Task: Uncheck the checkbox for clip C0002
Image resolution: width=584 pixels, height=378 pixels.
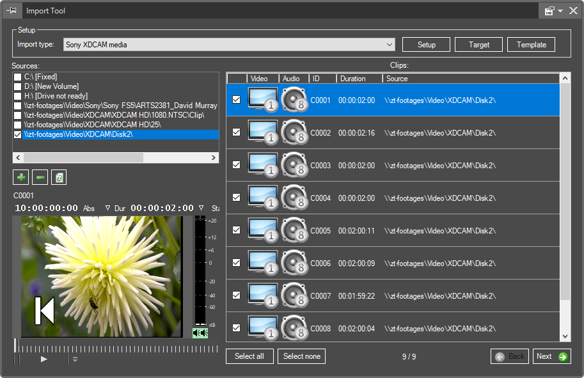Action: tap(237, 132)
